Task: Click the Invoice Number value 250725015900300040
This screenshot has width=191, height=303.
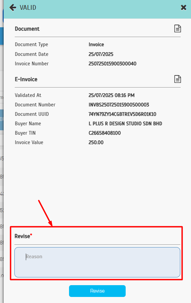Action: coord(112,64)
